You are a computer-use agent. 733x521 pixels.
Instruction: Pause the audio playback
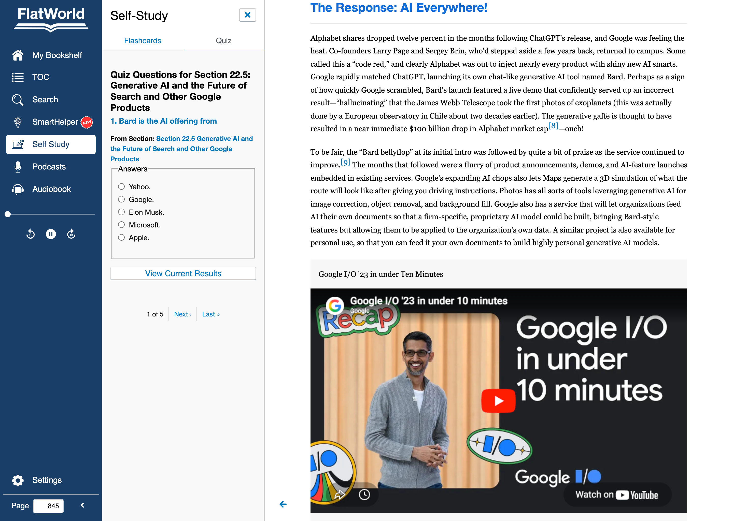click(51, 234)
